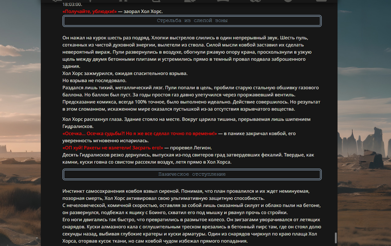Click line starting «Он нажал на курок шесть раз»
Screen dimensions: 391x246
(185, 38)
